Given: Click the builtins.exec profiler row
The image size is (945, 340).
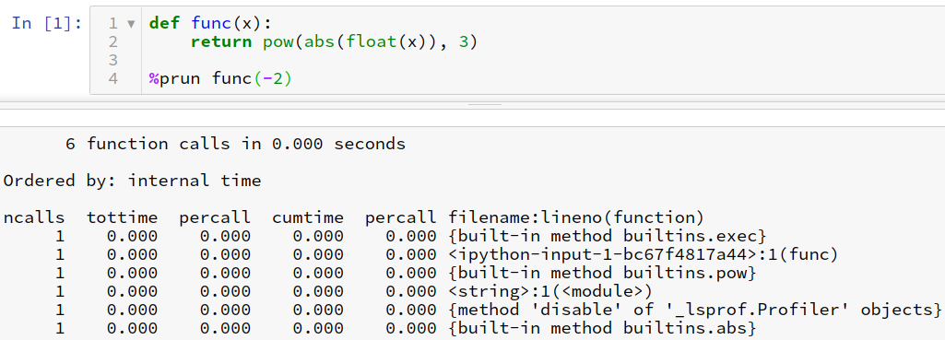Looking at the screenshot, I should 473,236.
